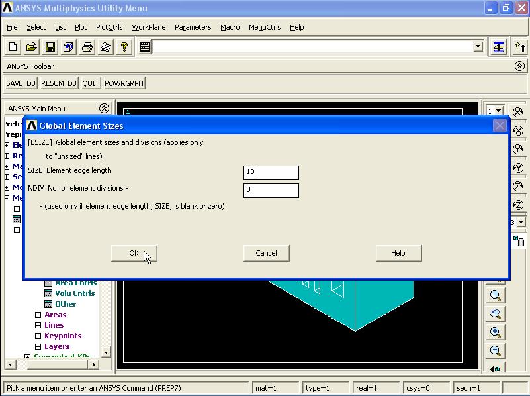Create a new file with the New icon
Image resolution: width=530 pixels, height=396 pixels.
(12, 46)
